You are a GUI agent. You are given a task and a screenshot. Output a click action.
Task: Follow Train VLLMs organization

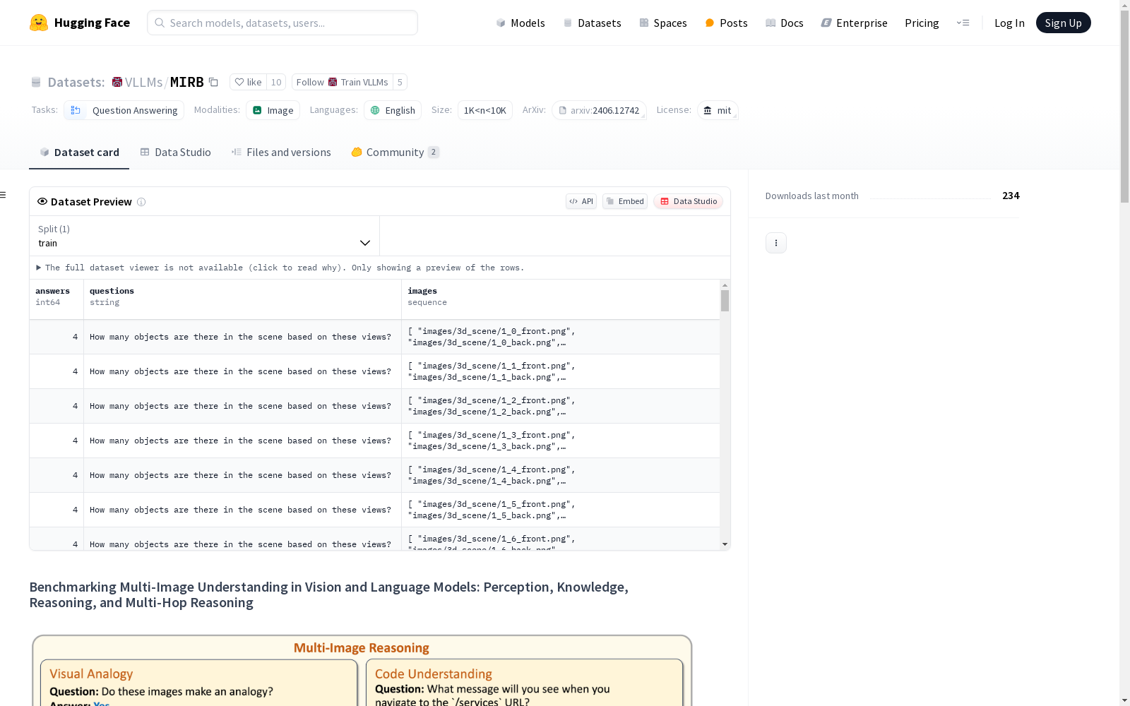343,82
